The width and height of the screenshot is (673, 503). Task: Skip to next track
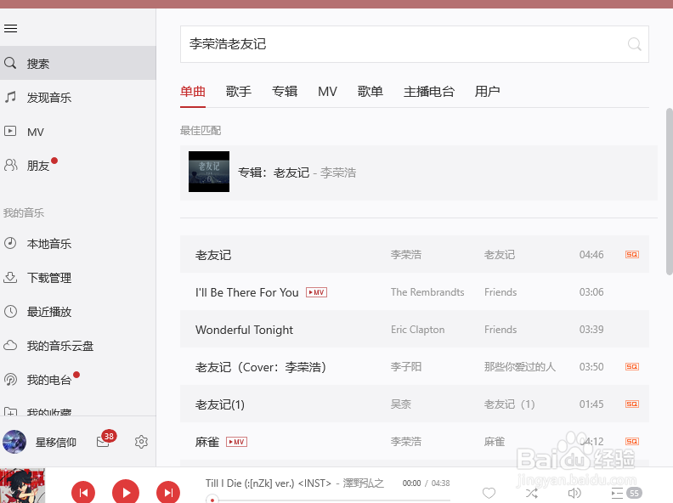pos(168,492)
